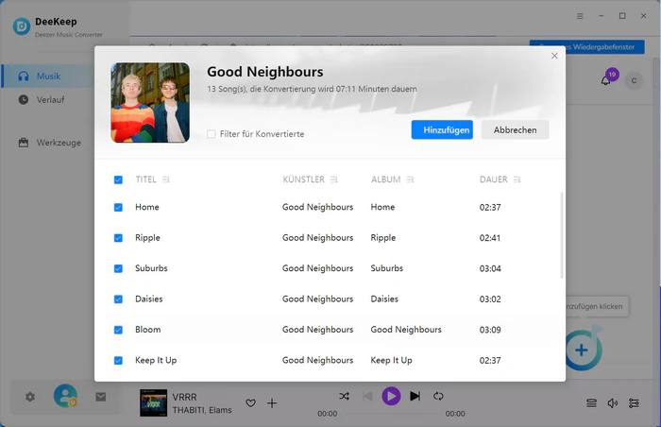Select the Home song title
This screenshot has height=427, width=661.
tap(147, 207)
